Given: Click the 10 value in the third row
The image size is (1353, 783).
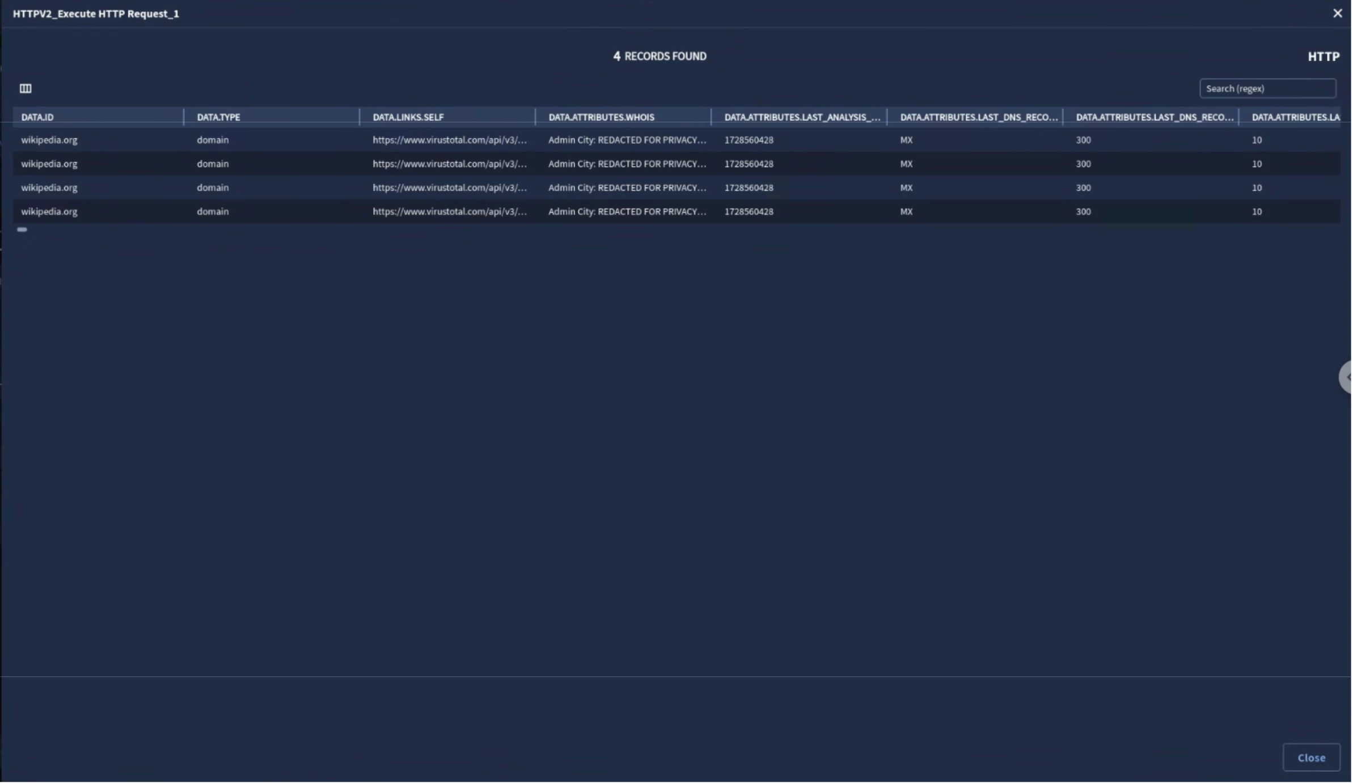Looking at the screenshot, I should click(1258, 188).
